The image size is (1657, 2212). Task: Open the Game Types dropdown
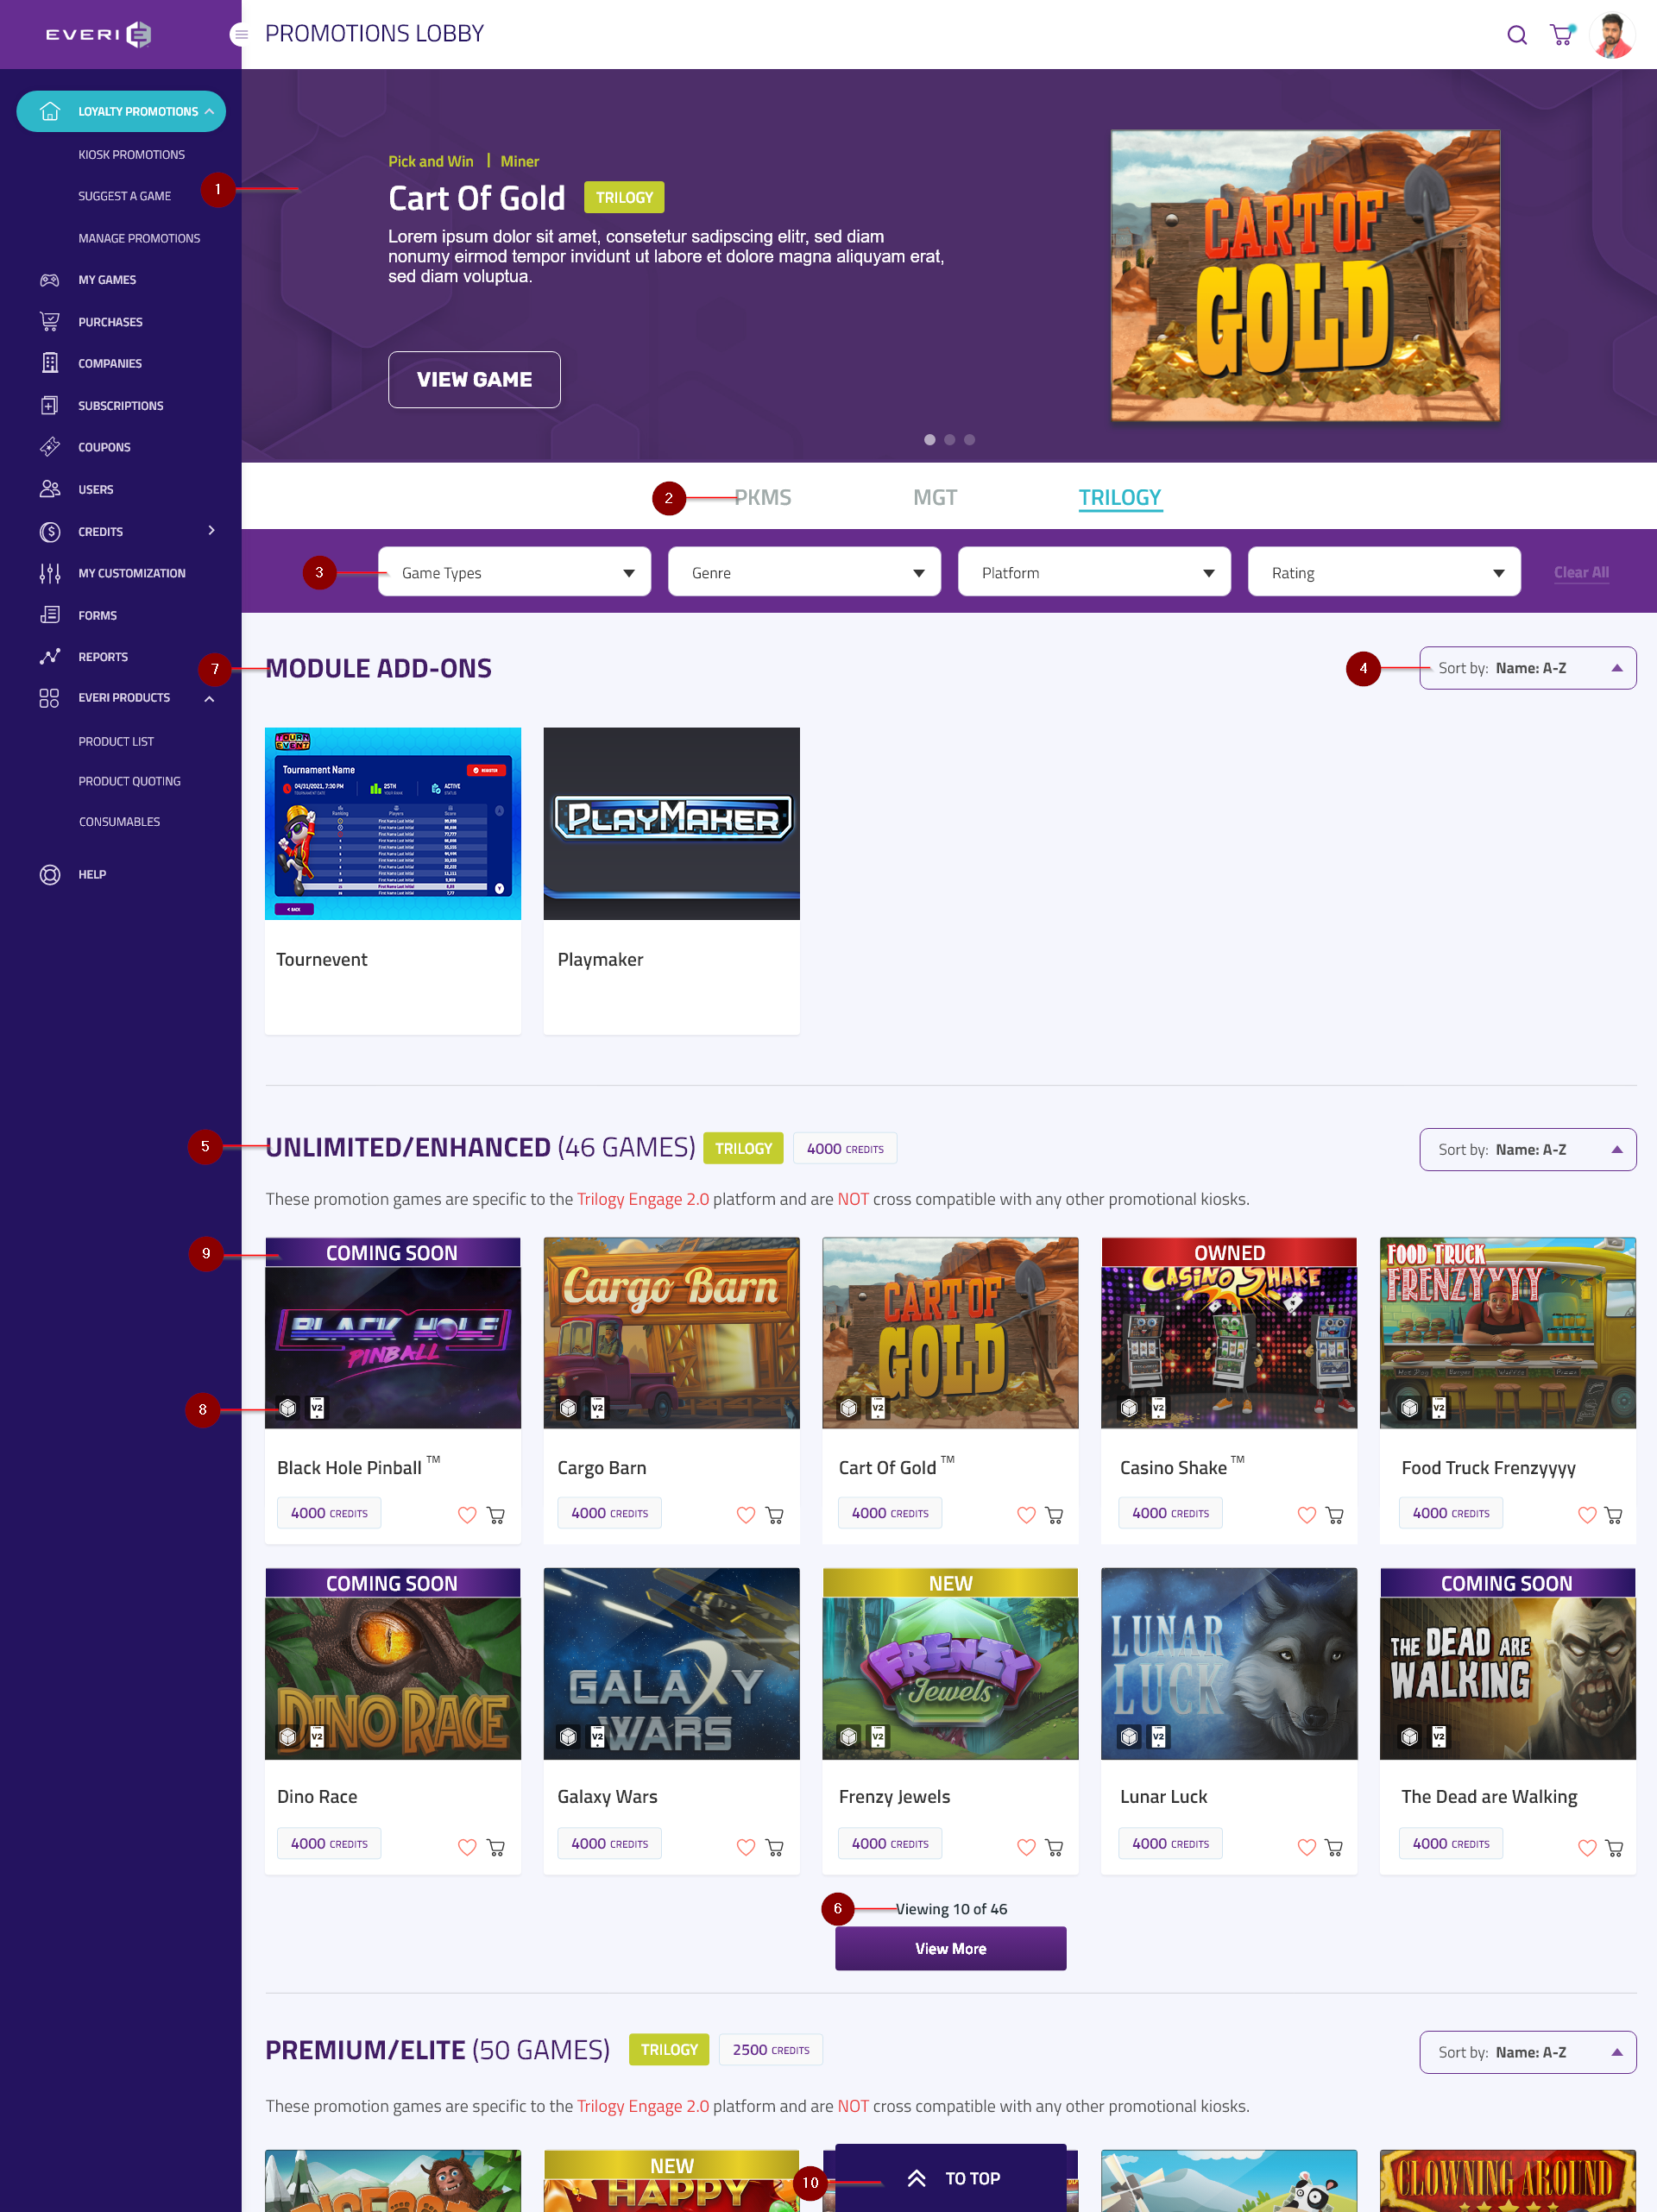514,573
